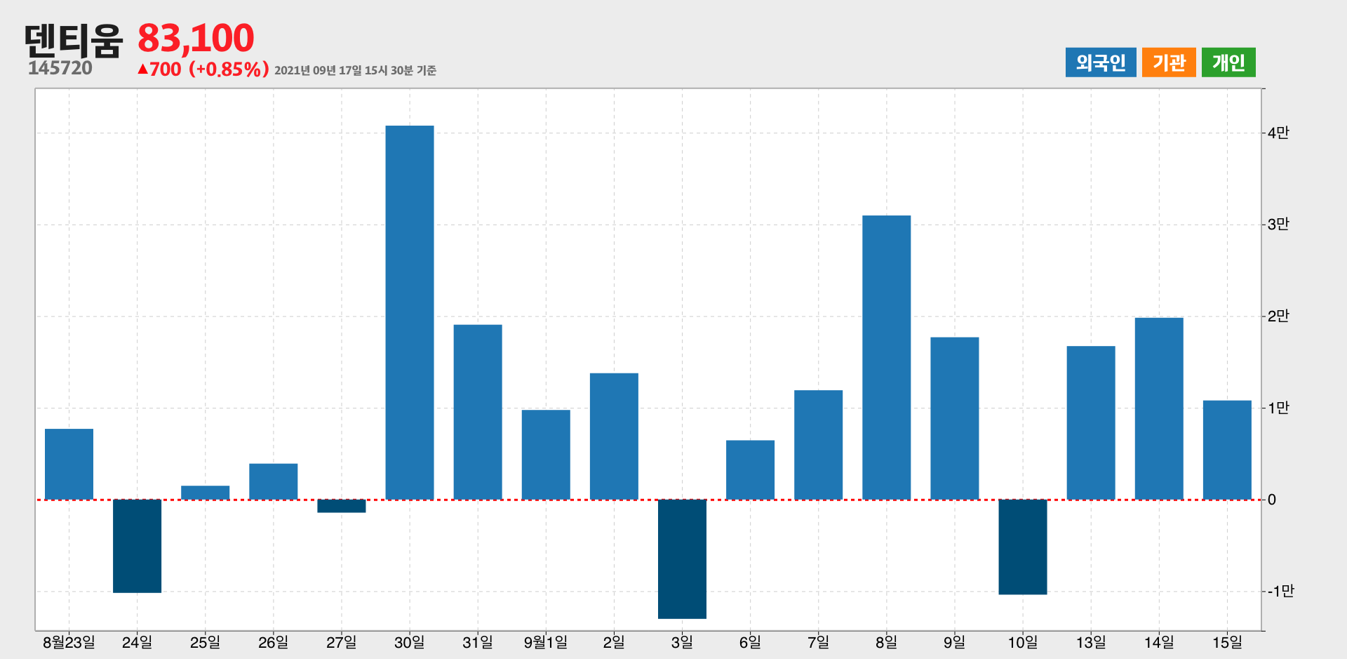The width and height of the screenshot is (1347, 659).
Task: Click the small negative bar for 27일
Action: (342, 506)
